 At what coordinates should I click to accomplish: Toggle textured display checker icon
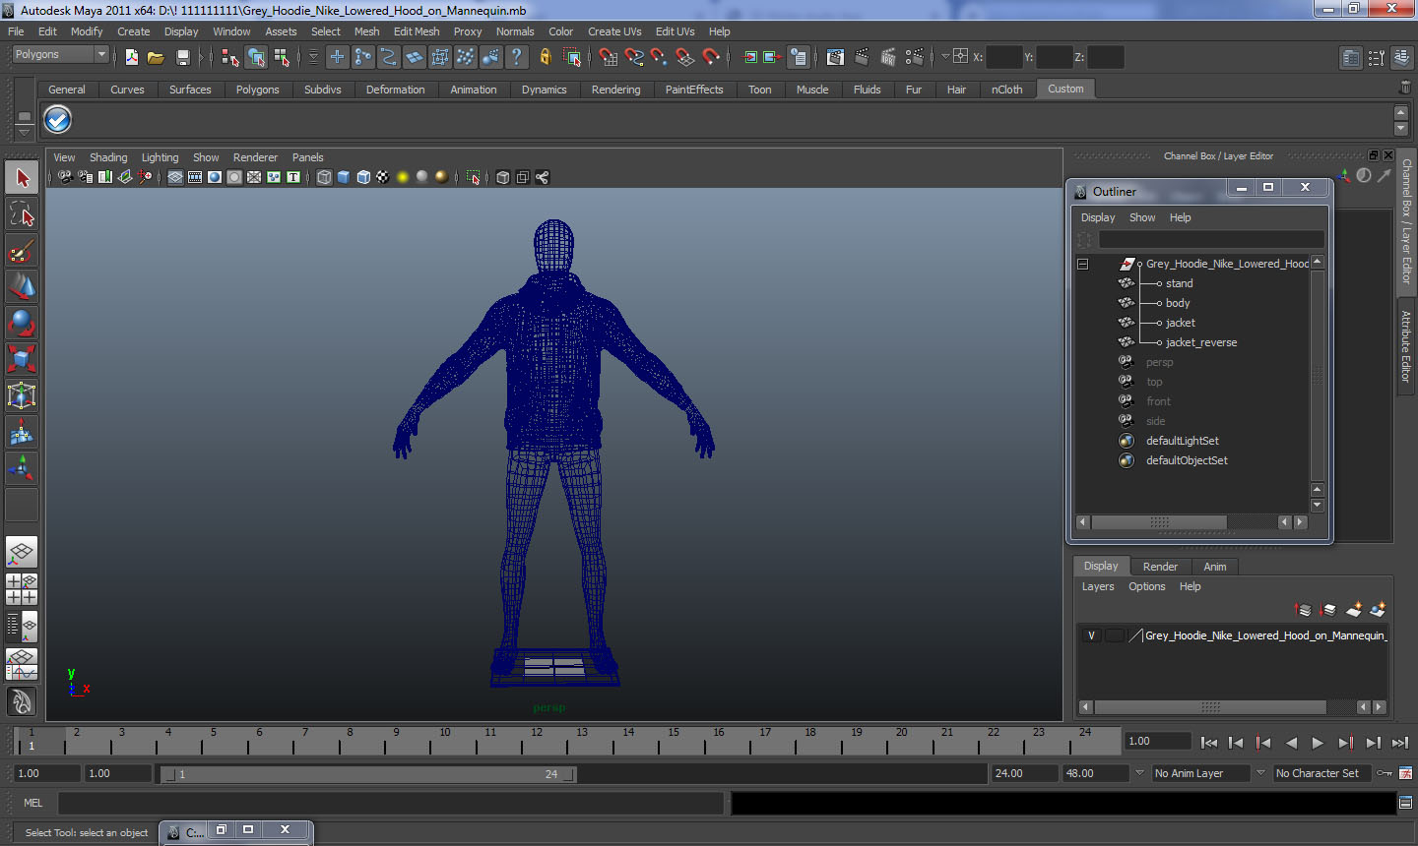[x=383, y=177]
